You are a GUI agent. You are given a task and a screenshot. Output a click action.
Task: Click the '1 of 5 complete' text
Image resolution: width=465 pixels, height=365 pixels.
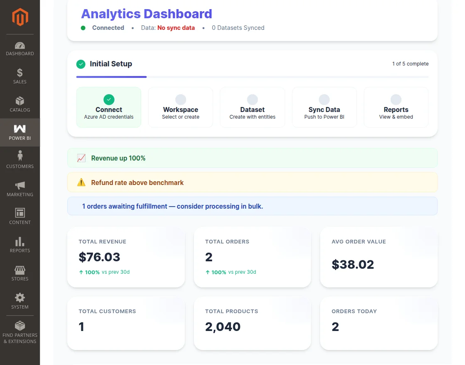411,64
